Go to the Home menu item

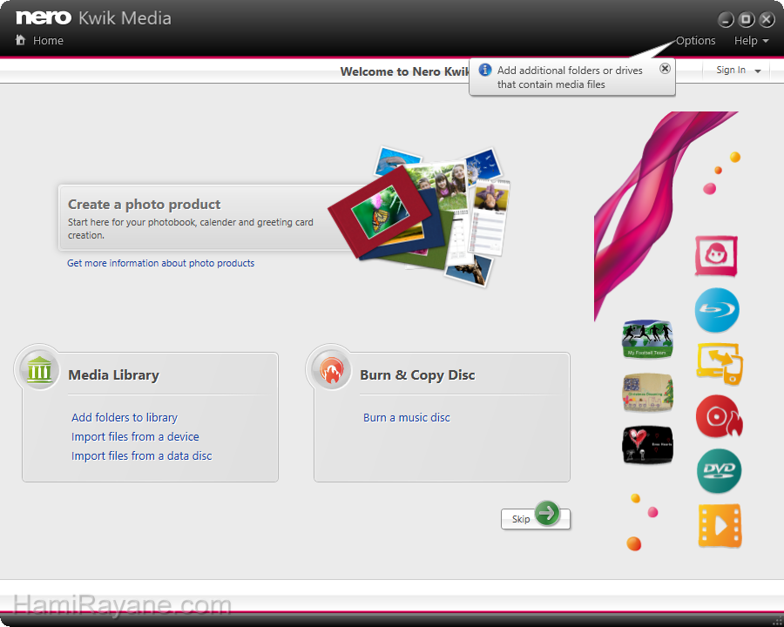48,41
